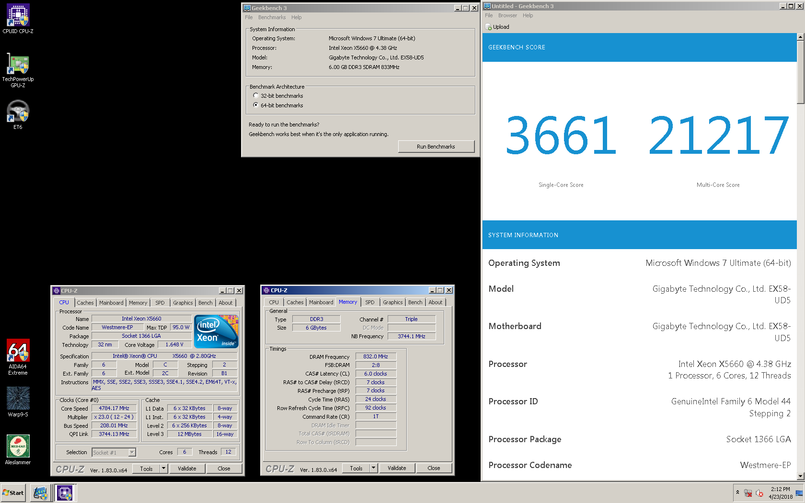This screenshot has height=503, width=805.
Task: Open the TechPowerUp GPU-Z desktop shortcut
Action: tap(18, 70)
